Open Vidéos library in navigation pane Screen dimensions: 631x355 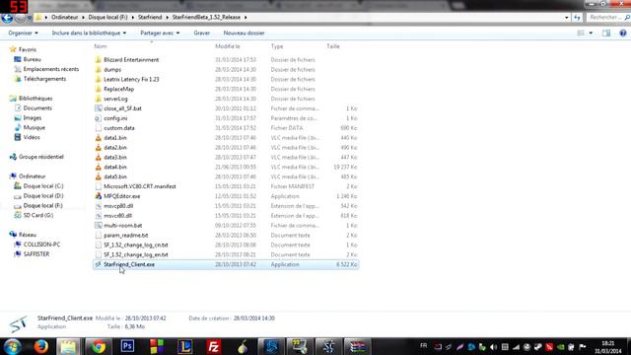(32, 137)
